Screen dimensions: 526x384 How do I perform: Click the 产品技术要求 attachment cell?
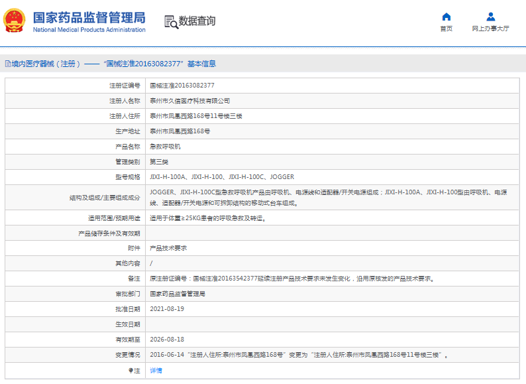[168, 247]
